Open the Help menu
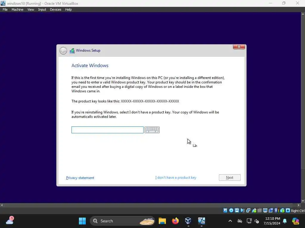The width and height of the screenshot is (305, 228). coord(68,9)
